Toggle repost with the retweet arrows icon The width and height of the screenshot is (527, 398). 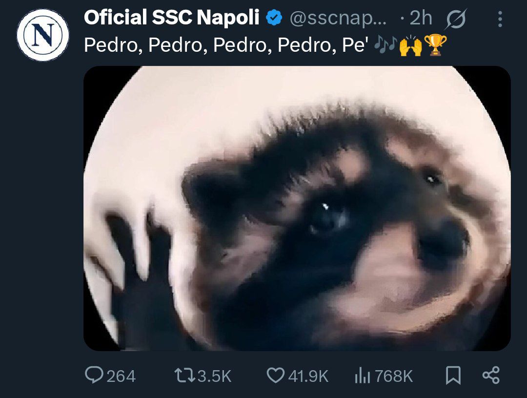(x=185, y=375)
